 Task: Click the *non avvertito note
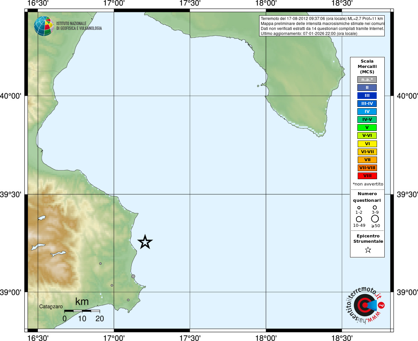tap(368, 184)
